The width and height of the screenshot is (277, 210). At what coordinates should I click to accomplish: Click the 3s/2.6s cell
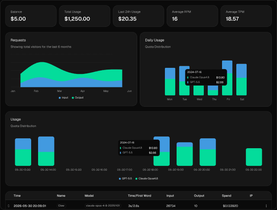(x=134, y=206)
